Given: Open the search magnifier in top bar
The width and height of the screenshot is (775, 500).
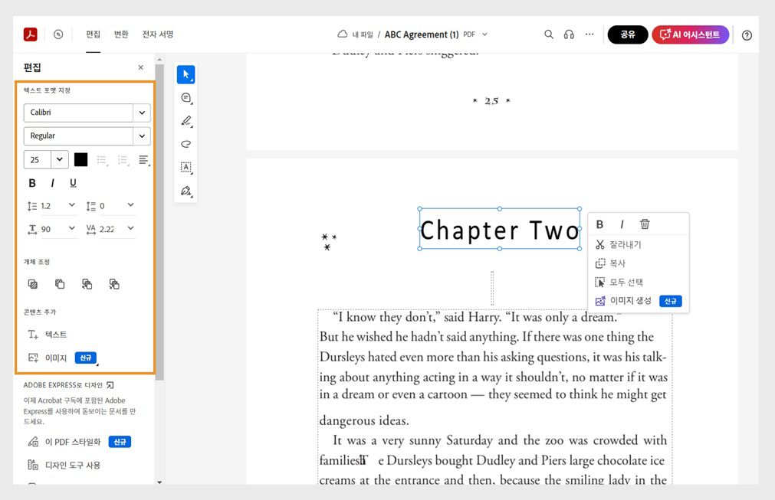Looking at the screenshot, I should [549, 34].
